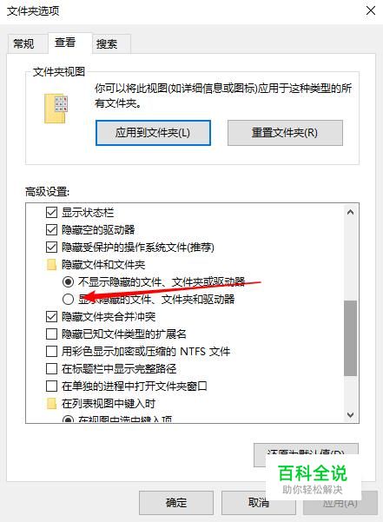The height and width of the screenshot is (522, 383).
Task: Select 显示隐藏的文件、文件夹和驱动器 radio button
Action: 68,300
